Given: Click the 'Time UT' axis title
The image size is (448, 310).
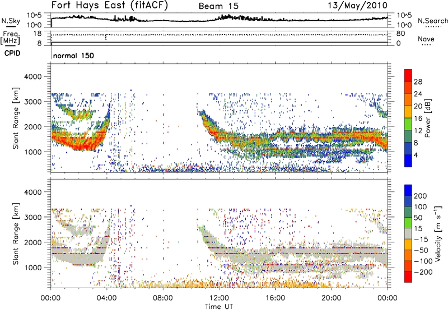Looking at the screenshot, I should coord(219,306).
